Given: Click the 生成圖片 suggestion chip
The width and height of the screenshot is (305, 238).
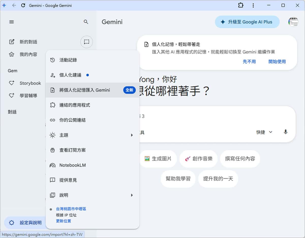Looking at the screenshot, I should click(158, 159).
